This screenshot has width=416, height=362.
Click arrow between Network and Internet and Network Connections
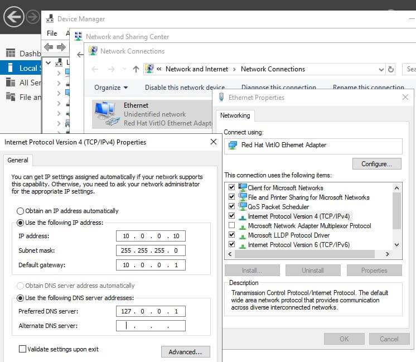click(234, 69)
